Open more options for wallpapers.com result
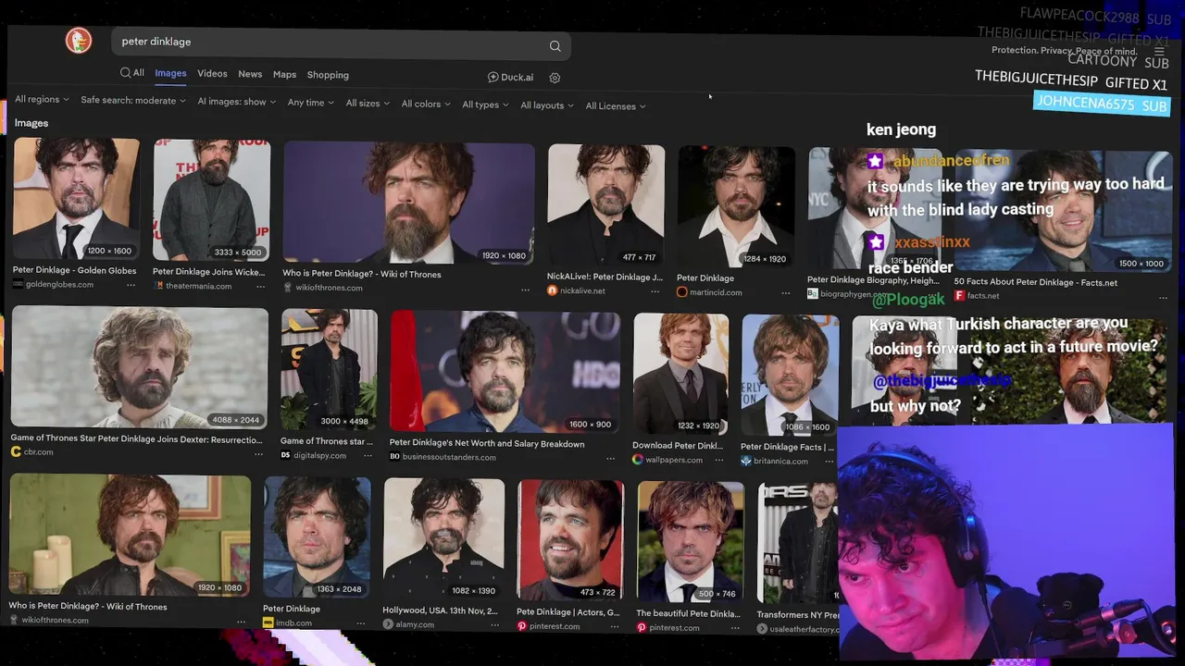1185x666 pixels. (718, 461)
